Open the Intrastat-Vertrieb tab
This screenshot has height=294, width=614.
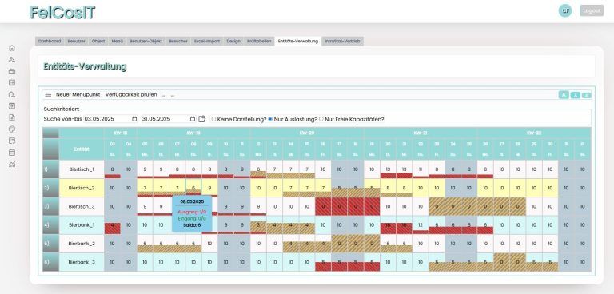343,41
